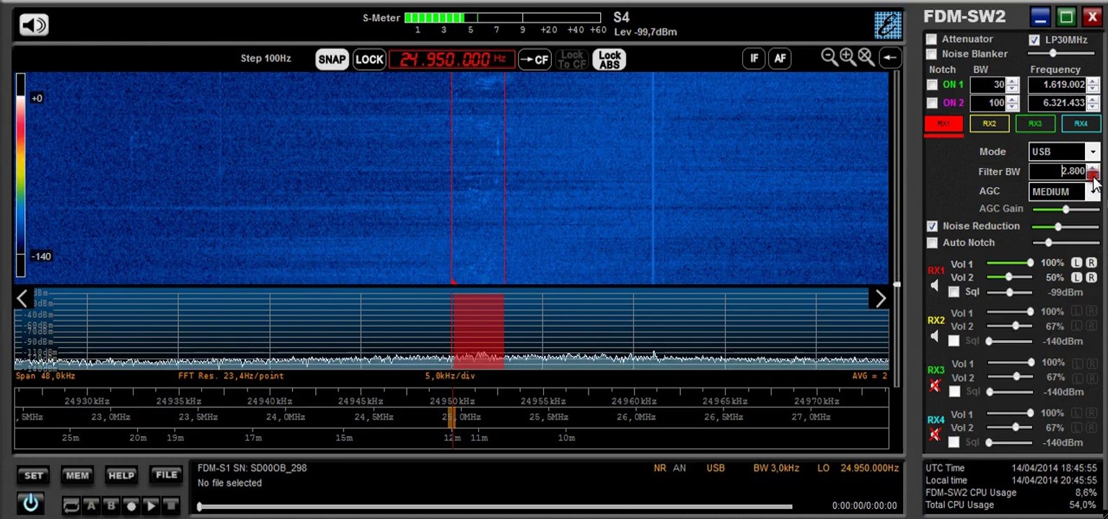Select the RX1 receiver tab

coord(944,124)
